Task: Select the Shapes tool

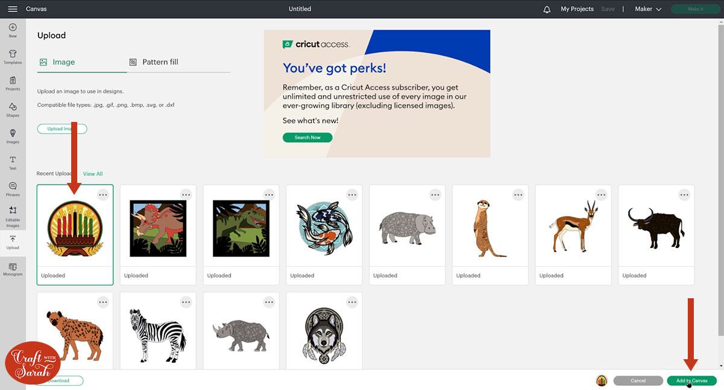Action: [x=13, y=110]
